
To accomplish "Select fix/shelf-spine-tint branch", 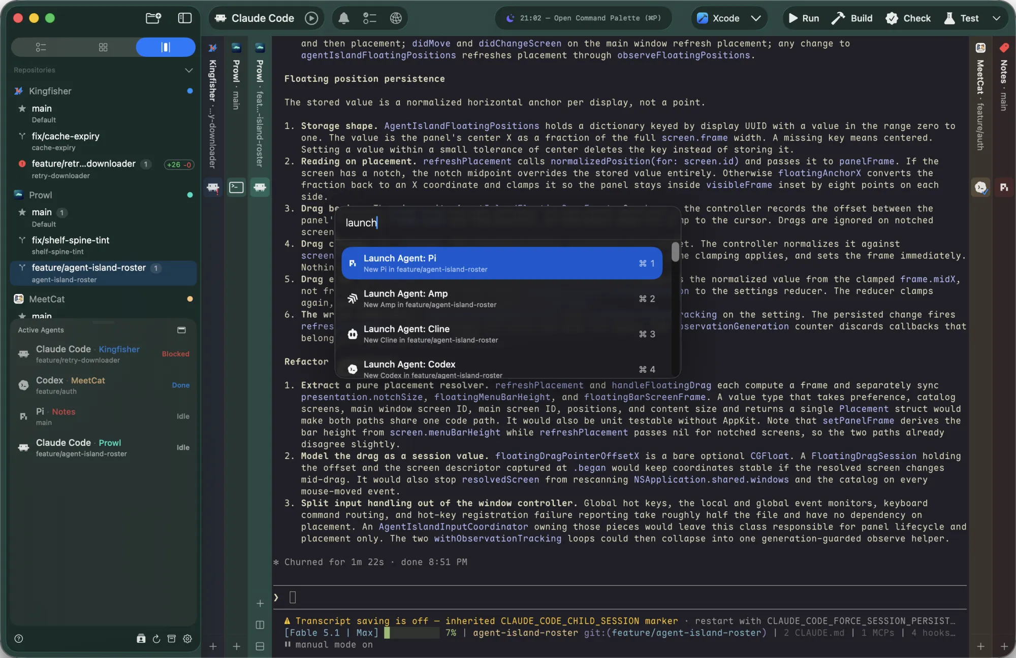I will [103, 245].
